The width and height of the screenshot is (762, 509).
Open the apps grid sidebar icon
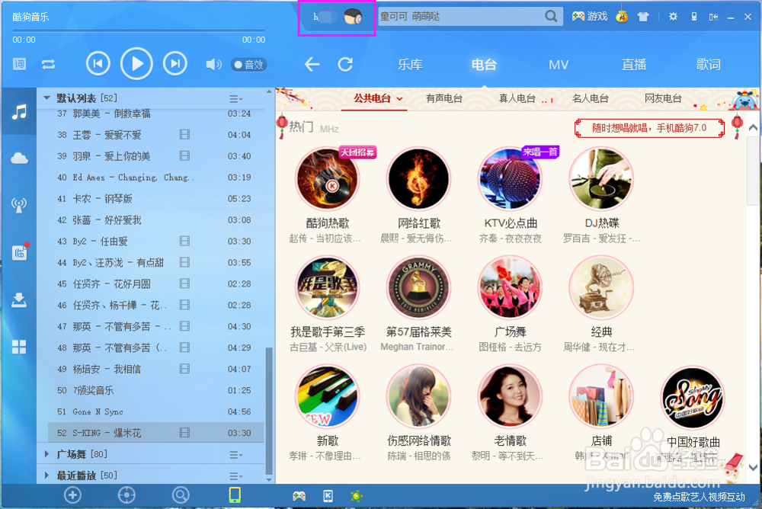click(x=18, y=347)
